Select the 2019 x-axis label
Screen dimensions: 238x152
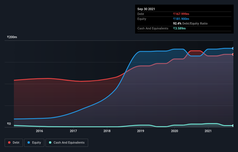[x=141, y=131]
